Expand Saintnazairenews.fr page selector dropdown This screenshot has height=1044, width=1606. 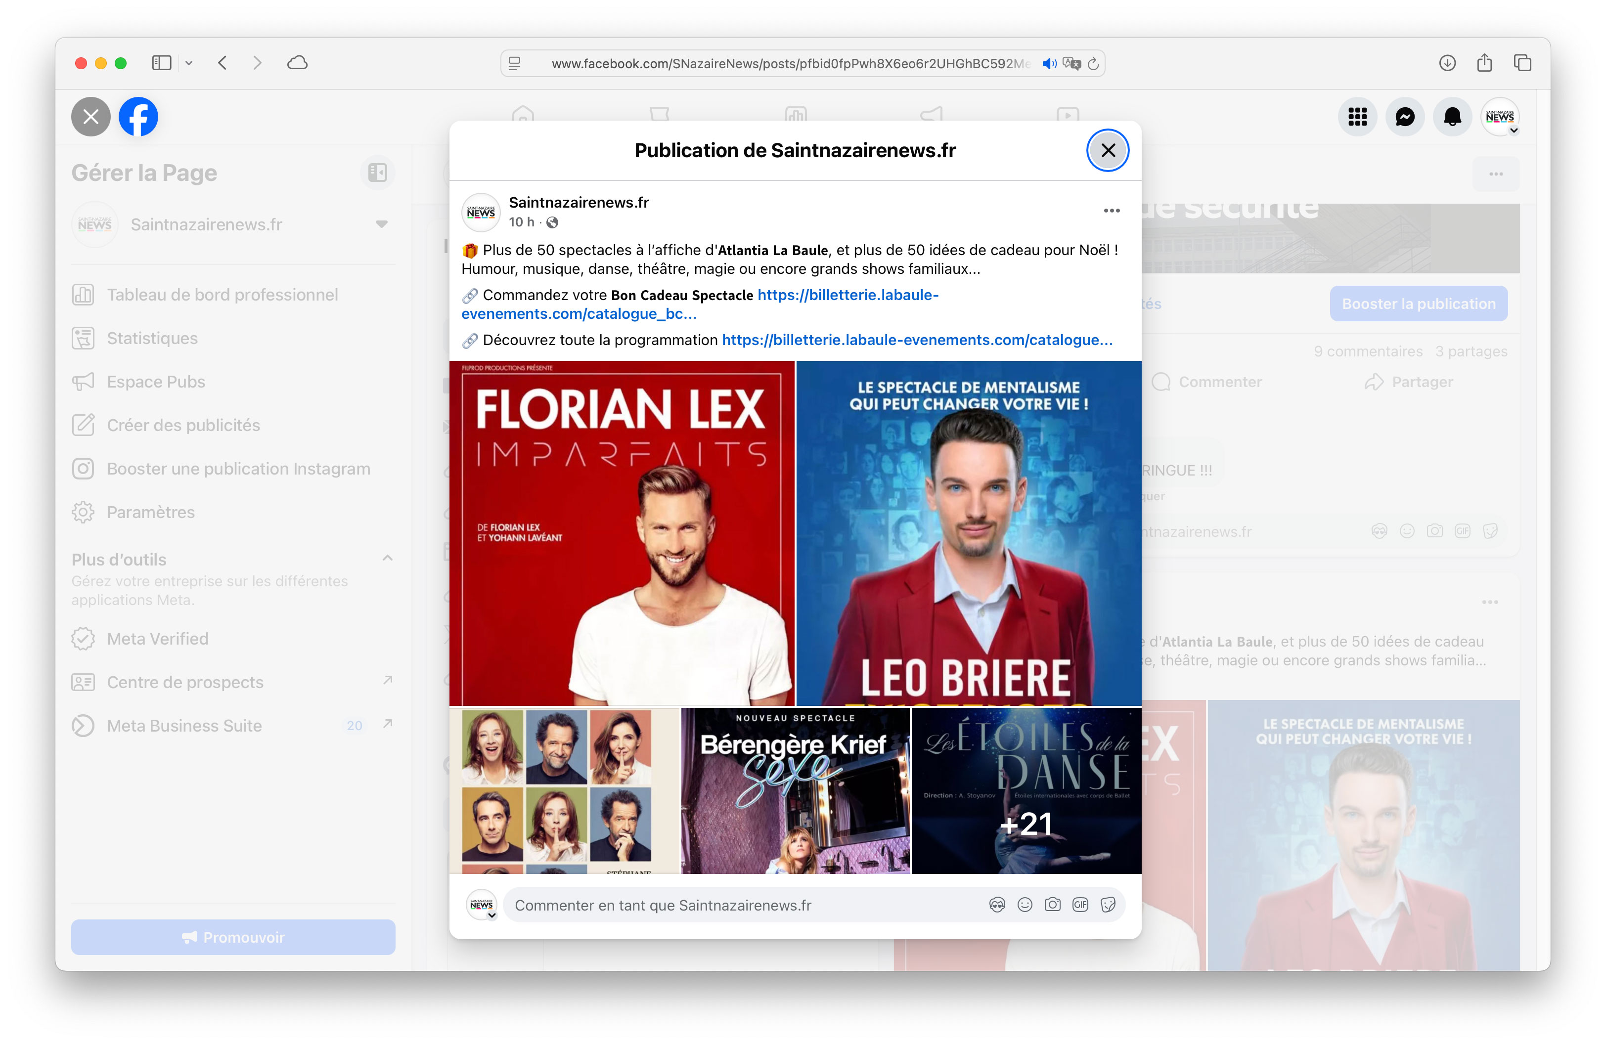(x=381, y=224)
